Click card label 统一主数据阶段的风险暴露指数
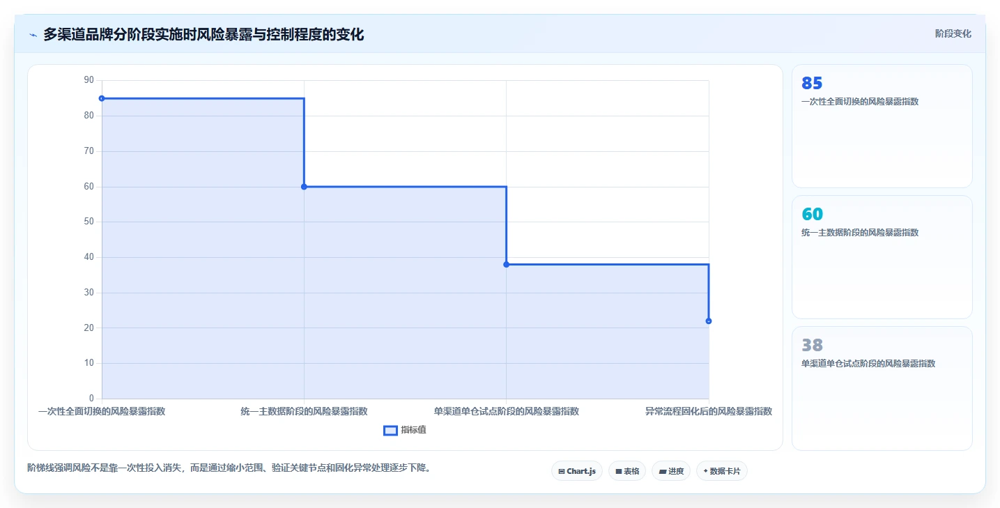This screenshot has height=508, width=1000. click(x=860, y=233)
